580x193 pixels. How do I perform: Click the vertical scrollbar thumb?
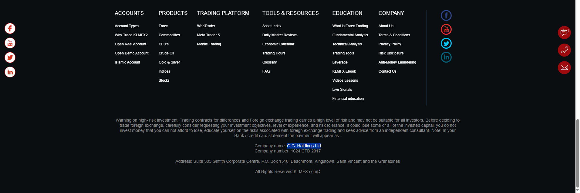578,153
